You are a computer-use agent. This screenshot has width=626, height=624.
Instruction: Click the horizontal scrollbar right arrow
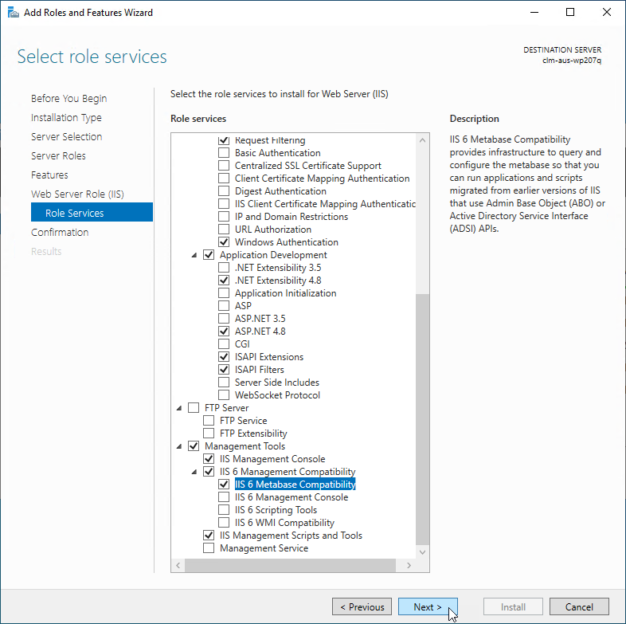409,565
